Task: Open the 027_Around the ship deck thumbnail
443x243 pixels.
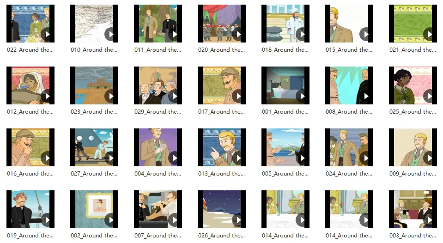Action: (x=94, y=147)
